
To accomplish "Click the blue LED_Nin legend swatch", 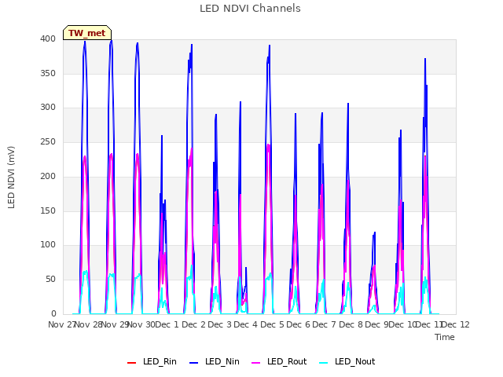I will 194,363.
